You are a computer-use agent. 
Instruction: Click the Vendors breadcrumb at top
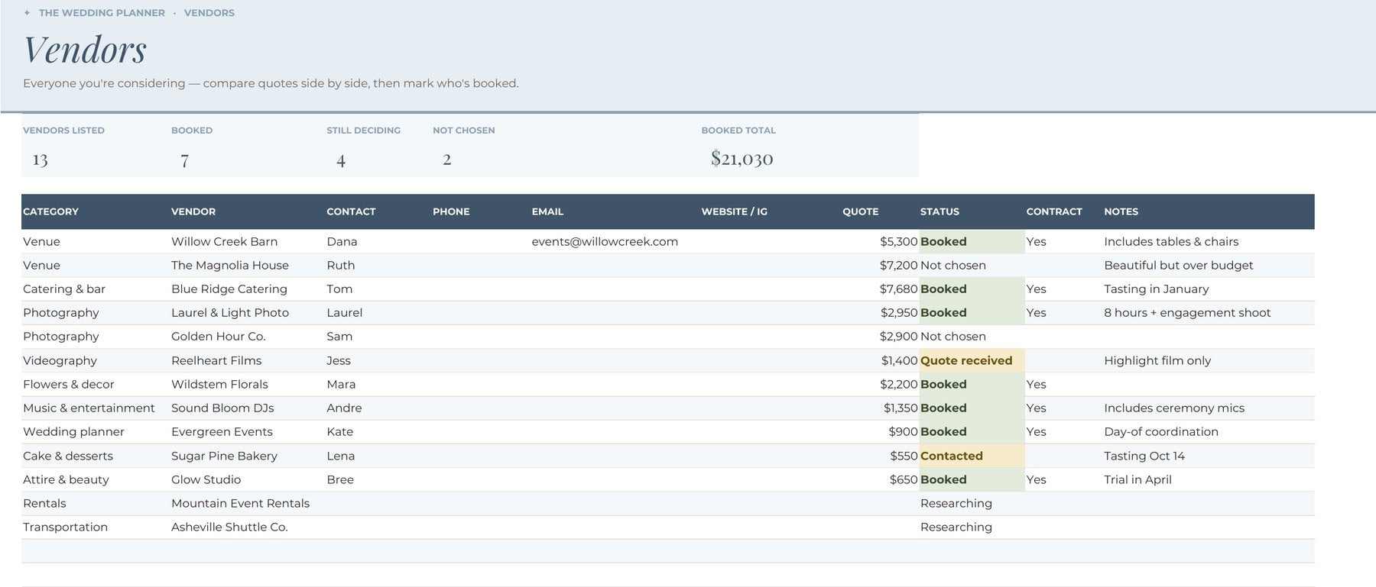coord(209,13)
